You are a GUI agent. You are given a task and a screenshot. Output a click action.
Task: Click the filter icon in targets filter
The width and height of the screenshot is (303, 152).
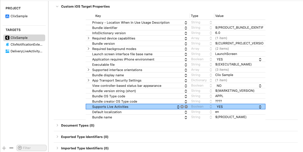pyautogui.click(x=19, y=148)
